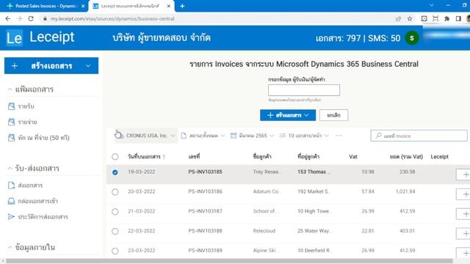This screenshot has height=264, width=470.
Task: Click Vat column header
Action: click(x=353, y=156)
